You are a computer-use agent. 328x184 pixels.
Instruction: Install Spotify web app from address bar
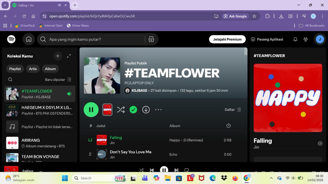(216, 16)
